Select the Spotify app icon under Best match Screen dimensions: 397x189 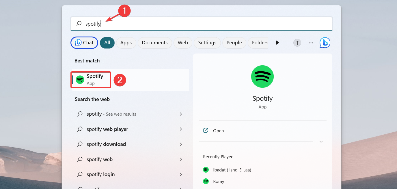point(80,79)
